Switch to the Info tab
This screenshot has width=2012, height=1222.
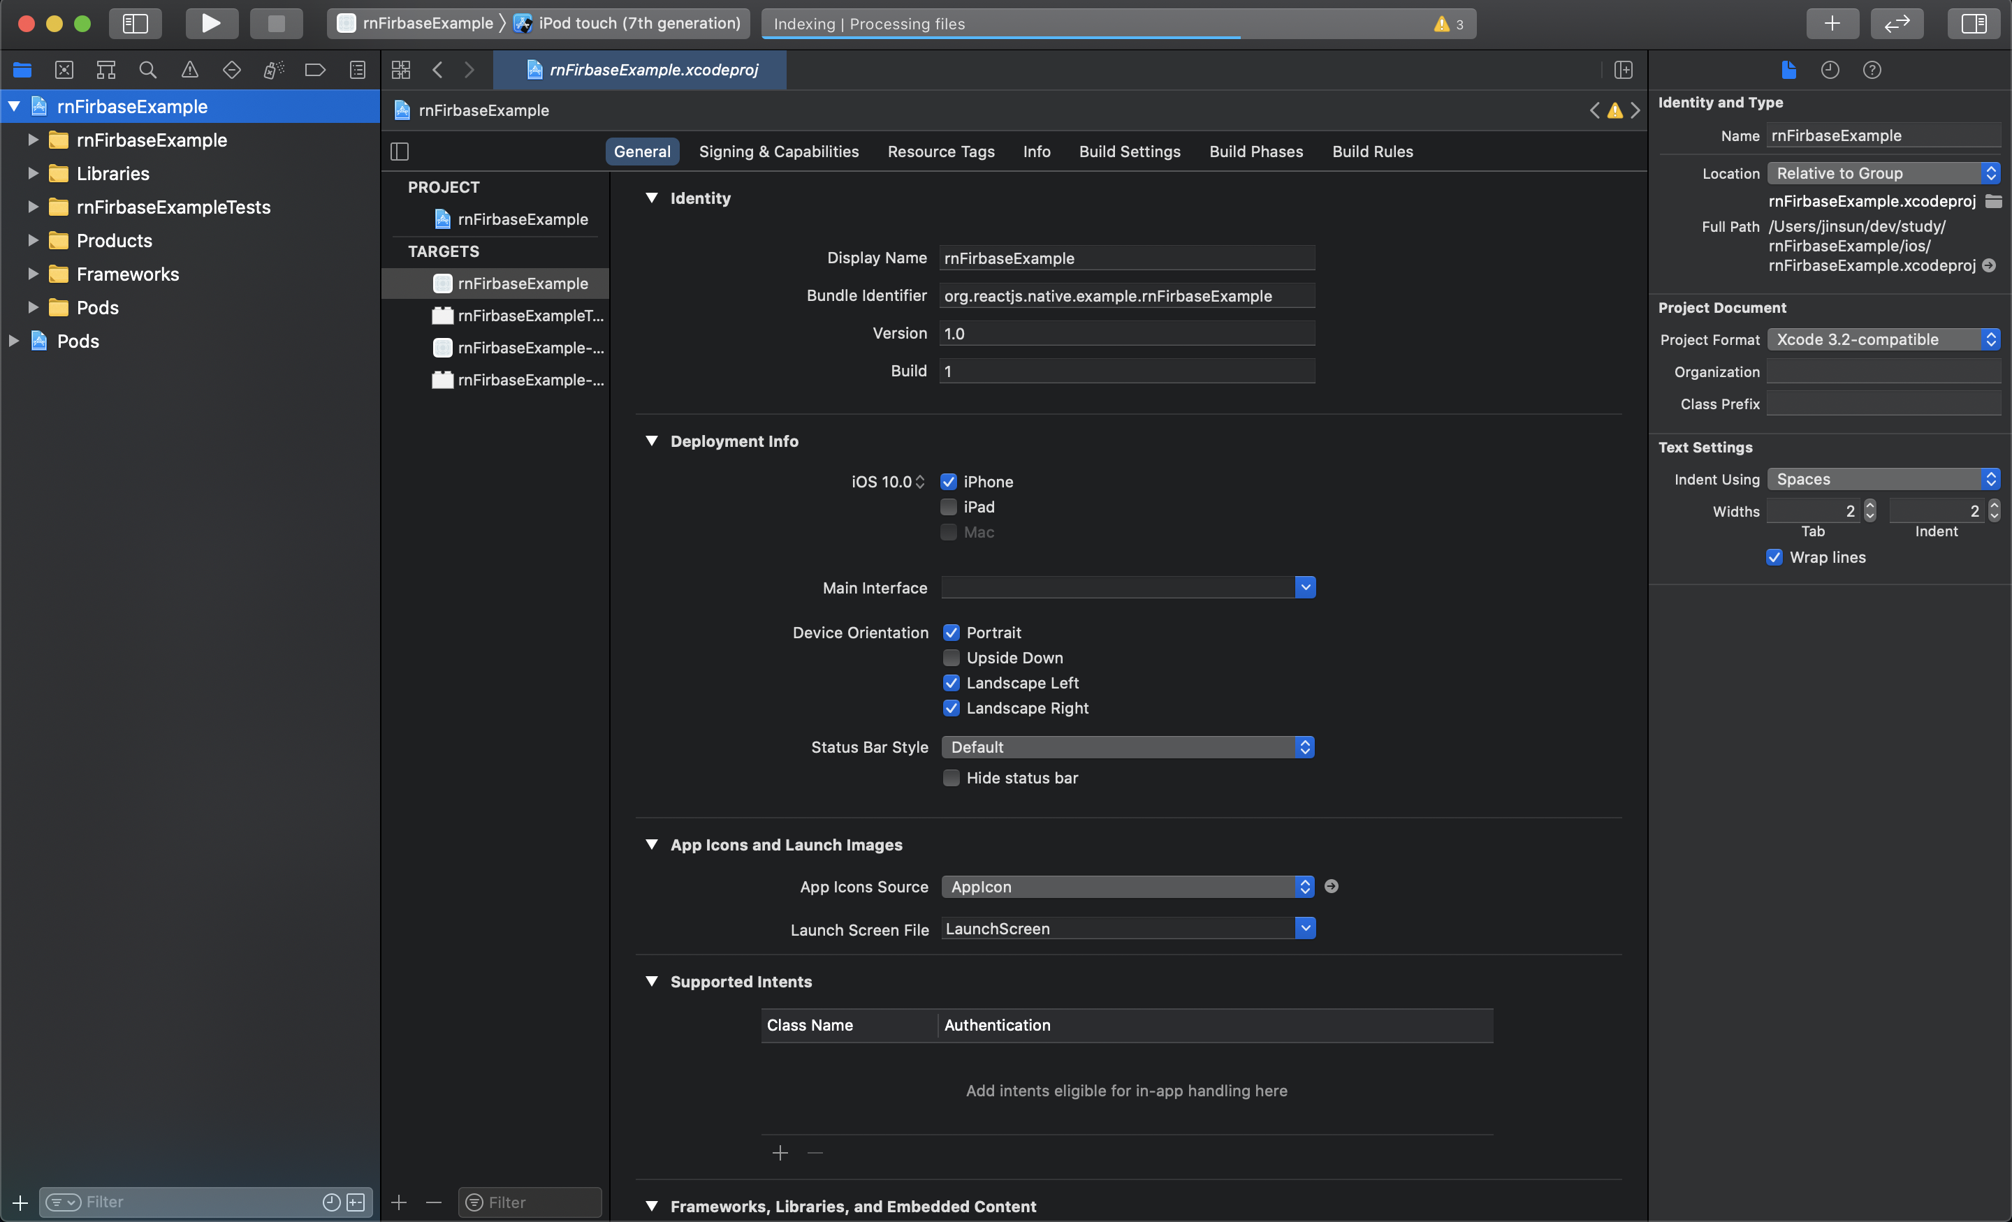coord(1036,151)
